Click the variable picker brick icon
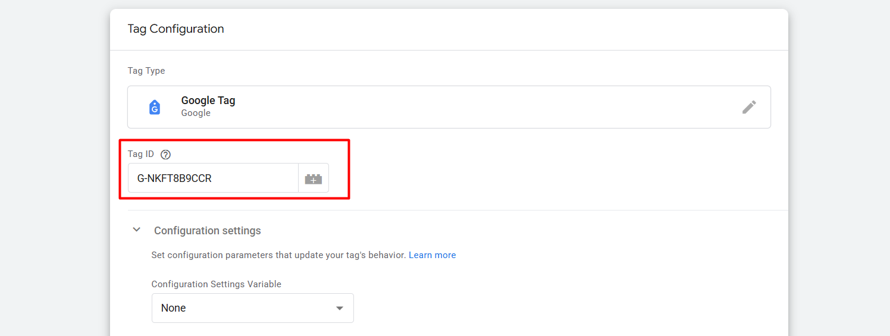The image size is (890, 336). (x=313, y=178)
